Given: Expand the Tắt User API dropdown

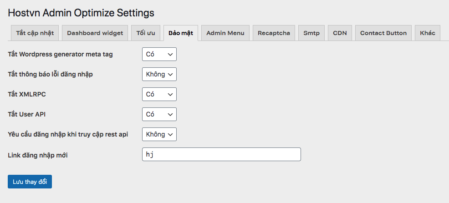Looking at the screenshot, I should click(x=159, y=114).
